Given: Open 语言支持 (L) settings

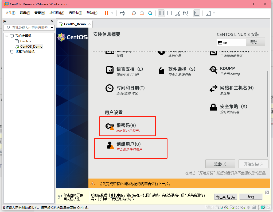Looking at the screenshot, I should pos(124,71).
